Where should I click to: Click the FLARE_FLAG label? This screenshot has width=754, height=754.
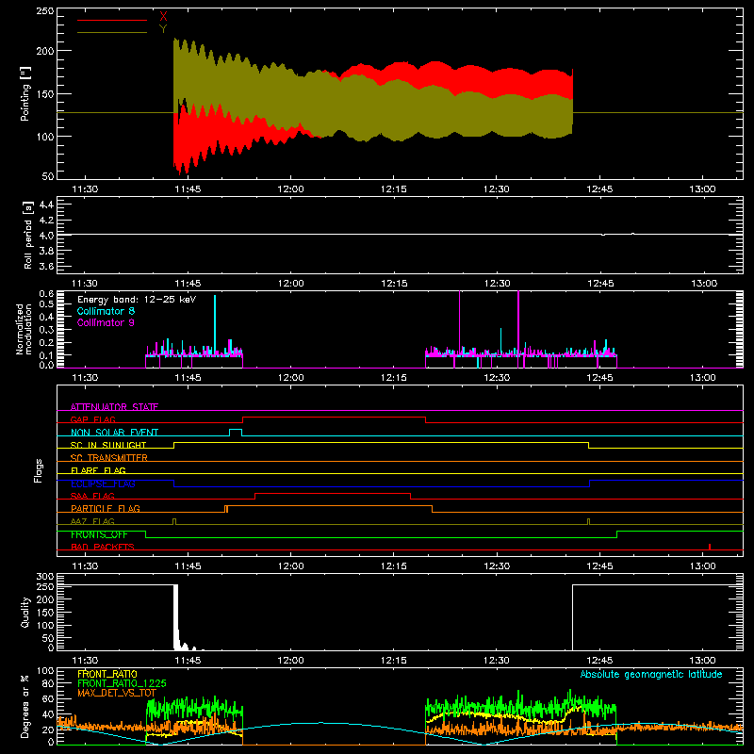98,470
